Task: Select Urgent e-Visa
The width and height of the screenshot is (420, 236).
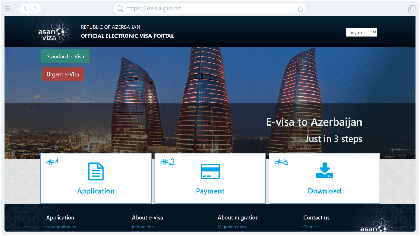Action: (63, 74)
